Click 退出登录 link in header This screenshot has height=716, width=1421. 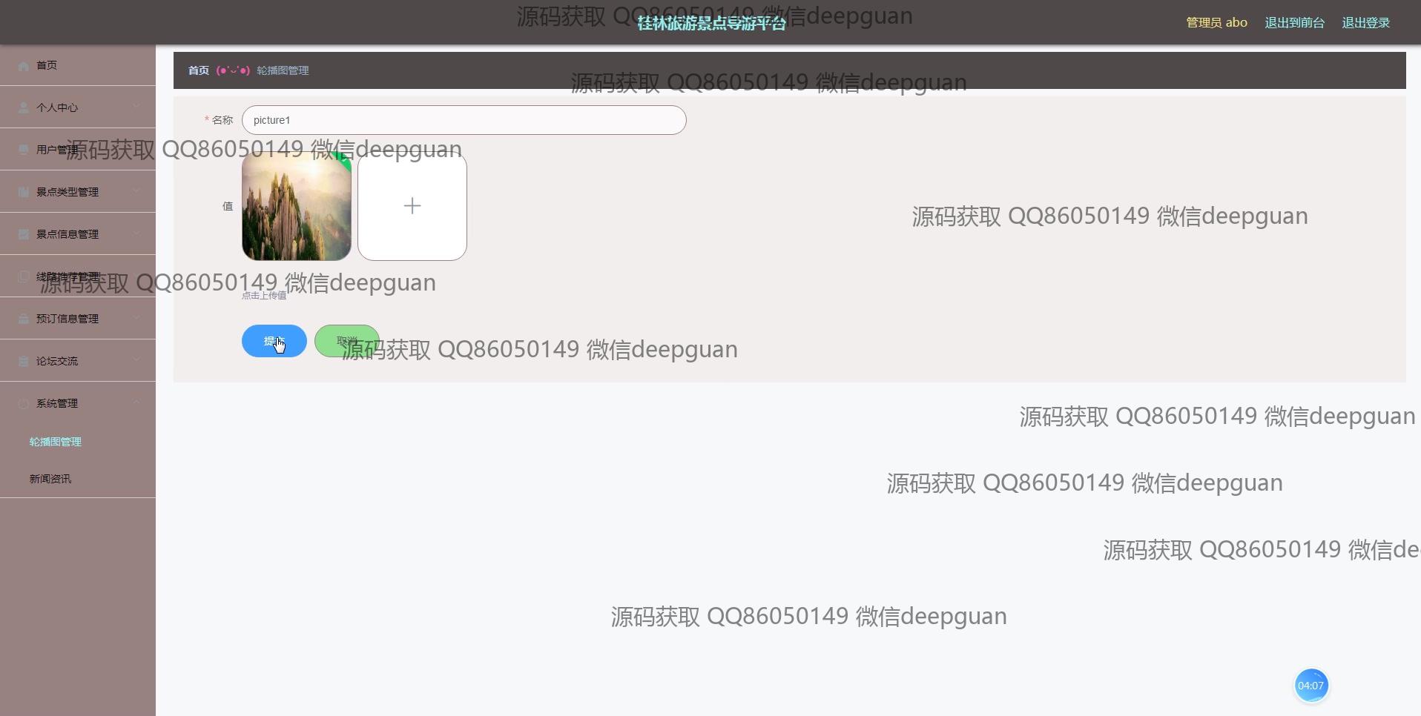(1366, 22)
